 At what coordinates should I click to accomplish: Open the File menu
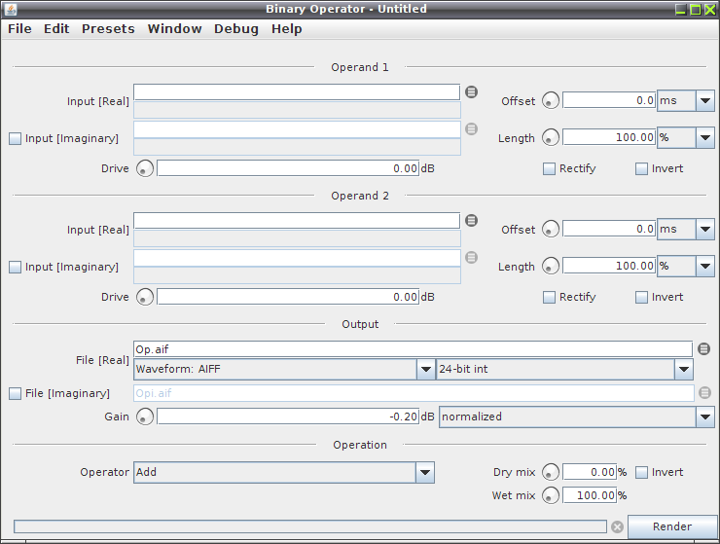click(x=19, y=28)
